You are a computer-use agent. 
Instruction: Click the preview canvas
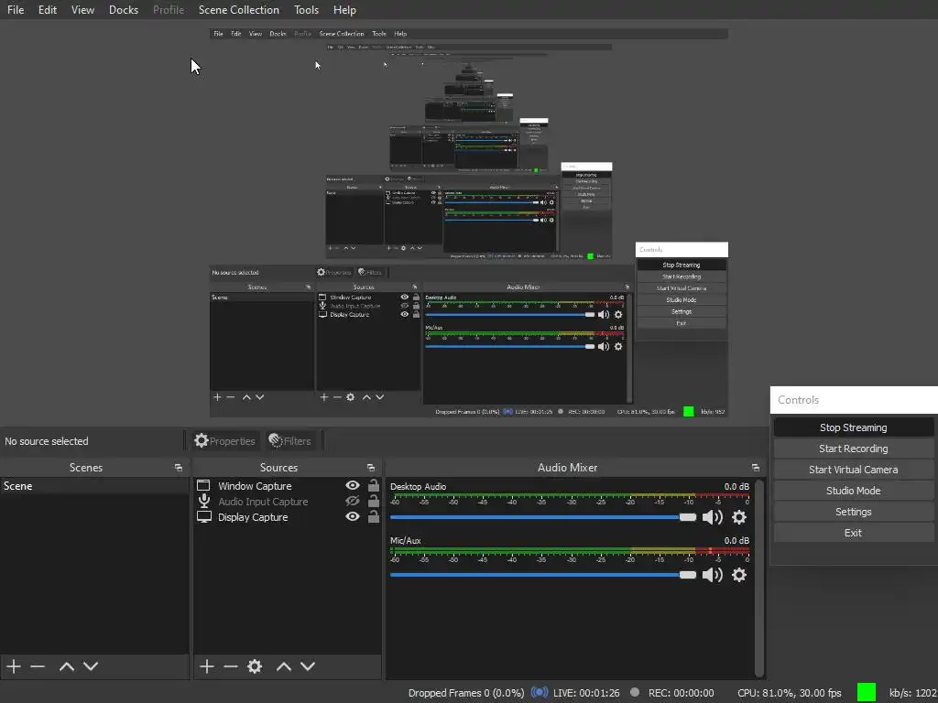tap(468, 222)
